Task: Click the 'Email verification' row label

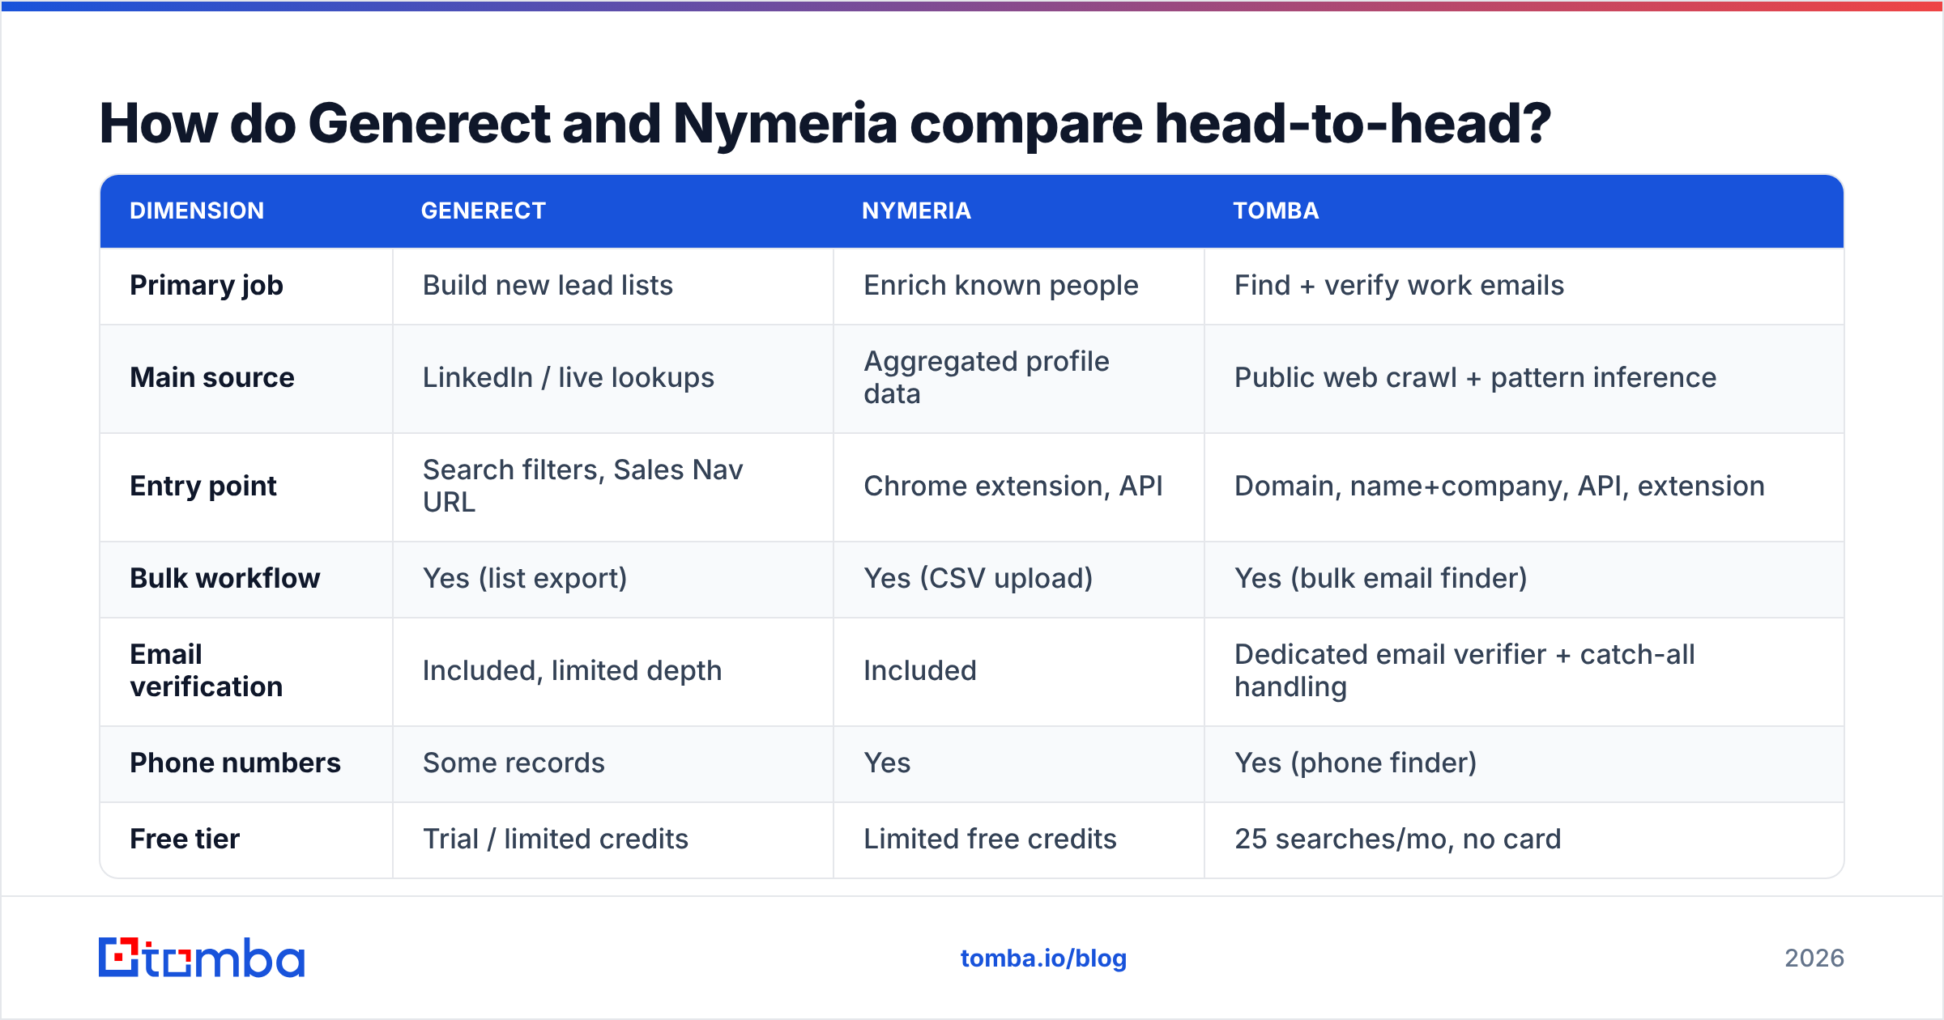Action: tap(207, 671)
